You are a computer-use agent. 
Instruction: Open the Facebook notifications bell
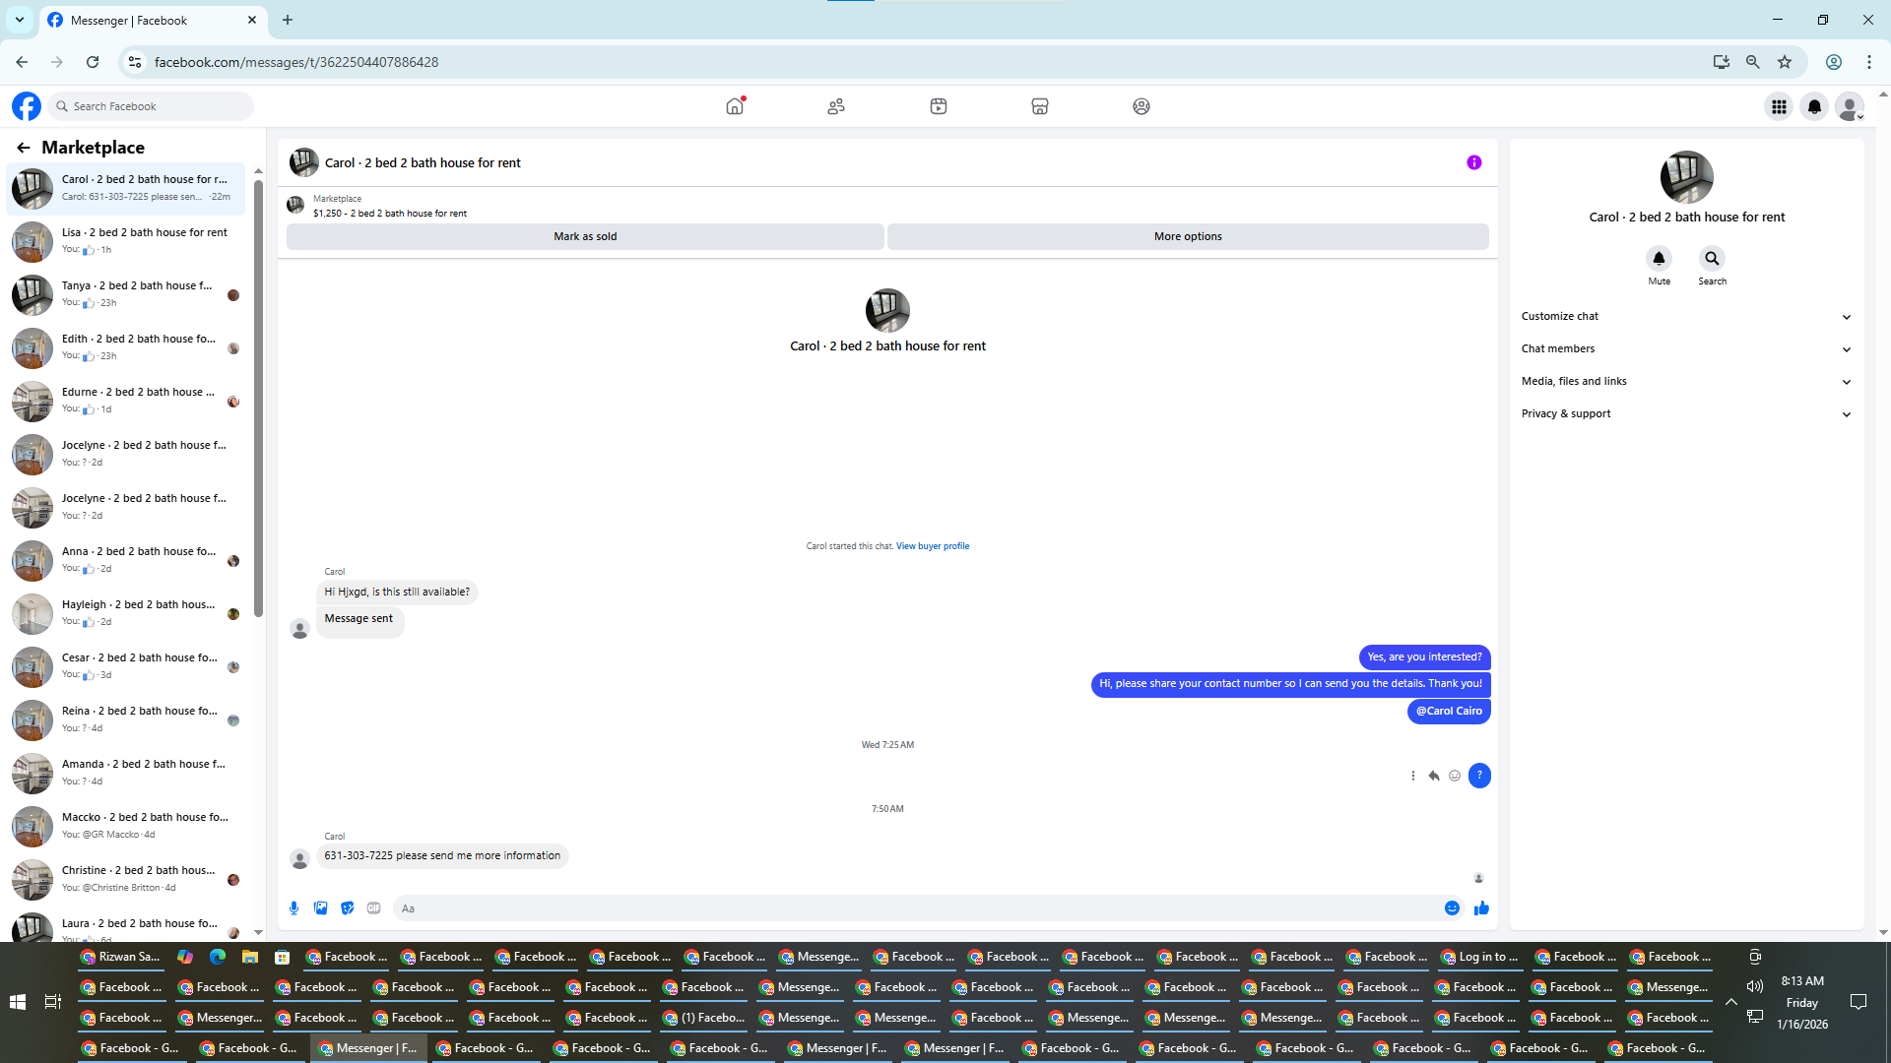click(x=1814, y=106)
